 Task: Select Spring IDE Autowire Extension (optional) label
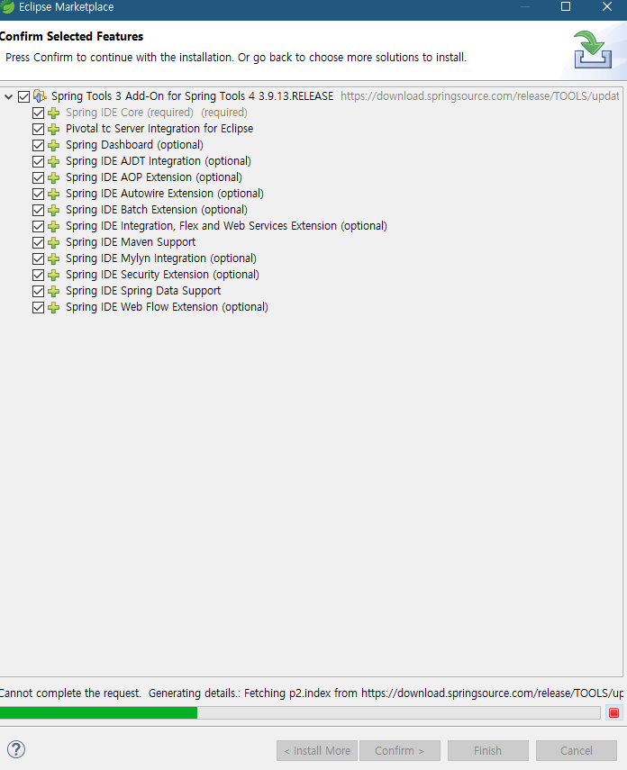(x=165, y=194)
